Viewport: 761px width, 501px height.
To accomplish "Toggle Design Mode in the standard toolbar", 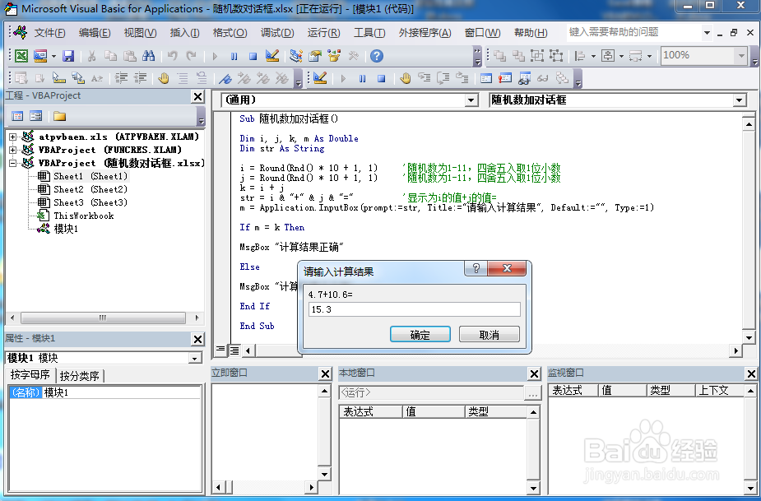I will click(272, 56).
